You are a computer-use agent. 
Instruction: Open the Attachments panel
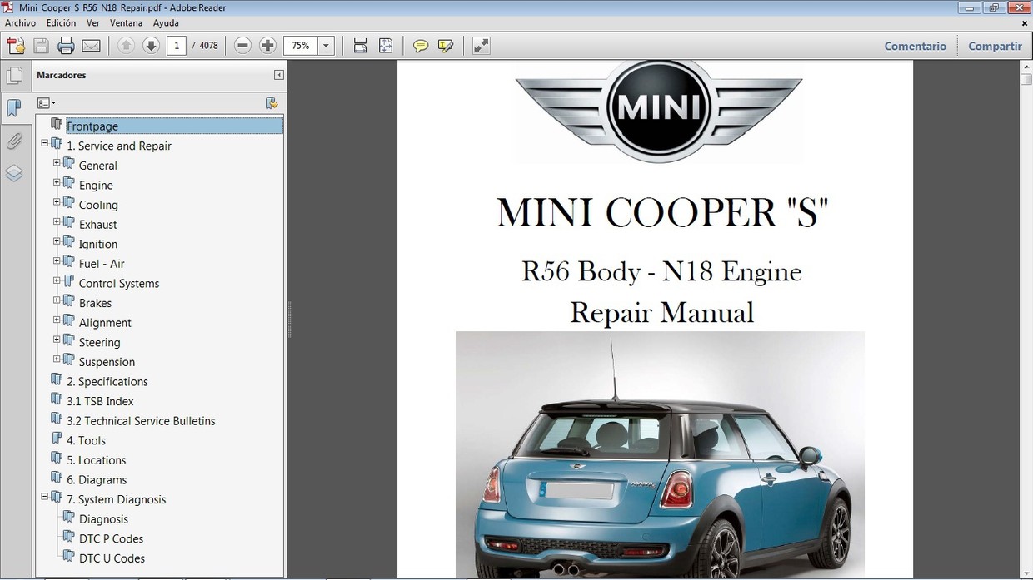(x=15, y=141)
